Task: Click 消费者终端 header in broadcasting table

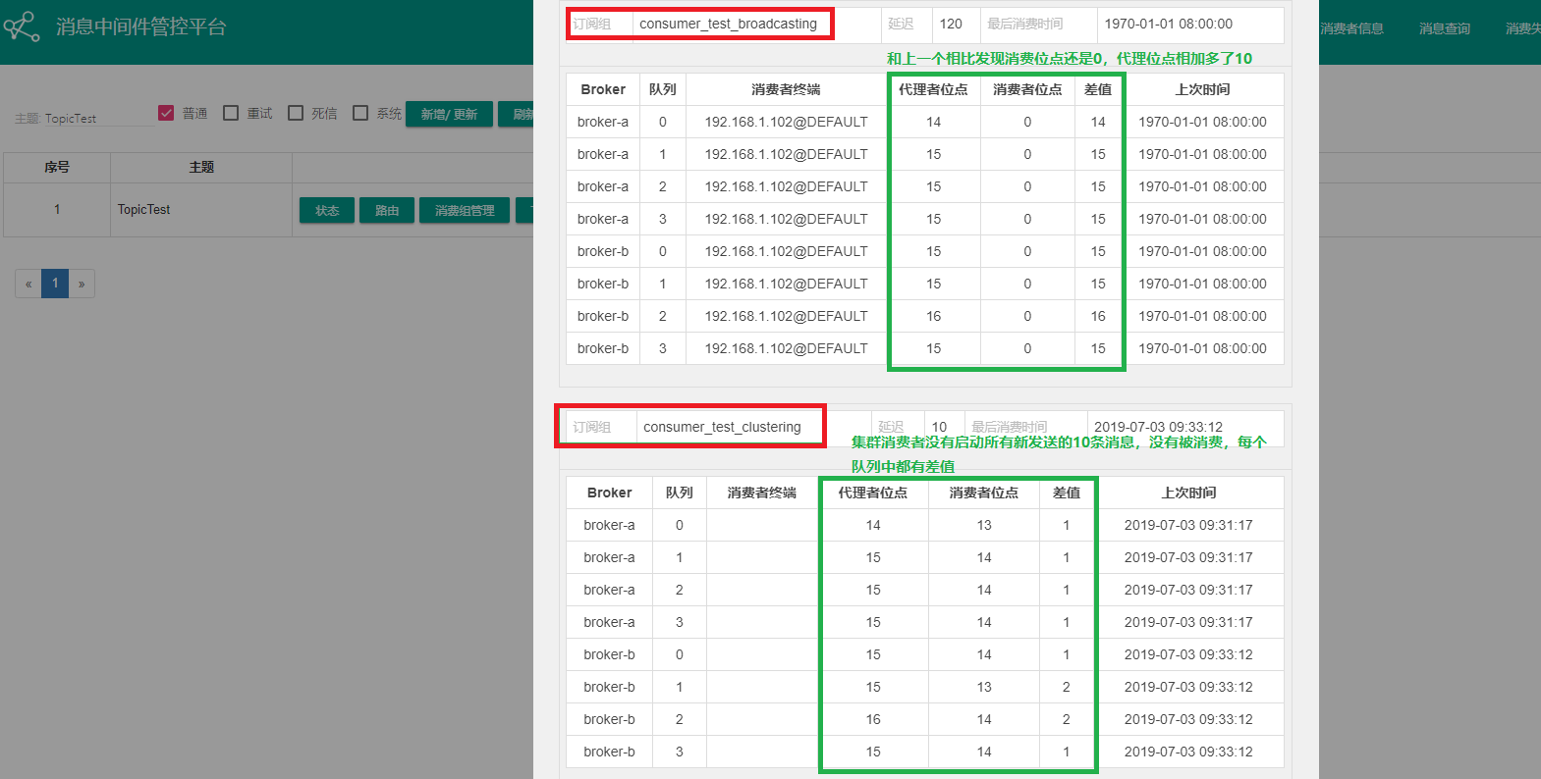Action: [x=786, y=89]
